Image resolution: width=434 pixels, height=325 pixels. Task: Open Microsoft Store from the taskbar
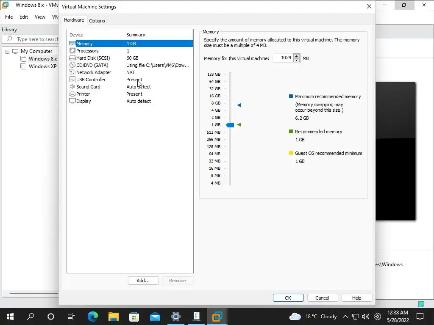(x=134, y=317)
